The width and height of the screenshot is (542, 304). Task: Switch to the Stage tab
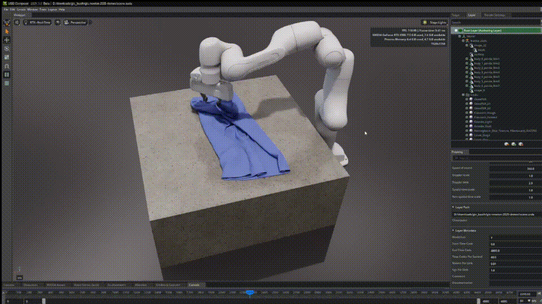pyautogui.click(x=456, y=15)
